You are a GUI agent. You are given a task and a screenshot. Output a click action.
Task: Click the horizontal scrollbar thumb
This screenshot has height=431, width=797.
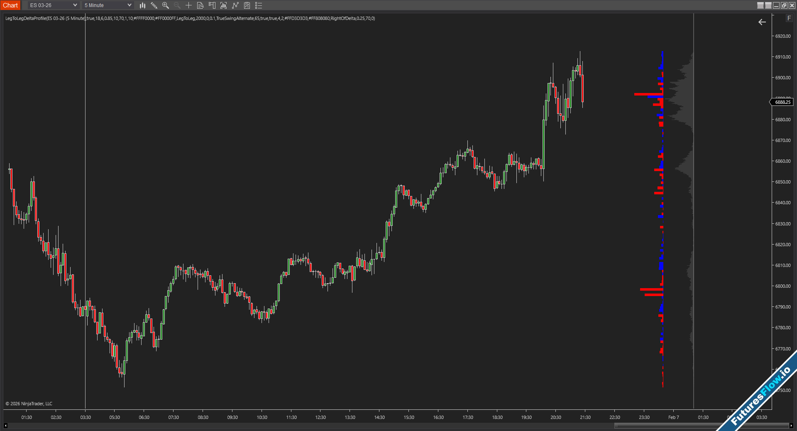click(x=702, y=426)
